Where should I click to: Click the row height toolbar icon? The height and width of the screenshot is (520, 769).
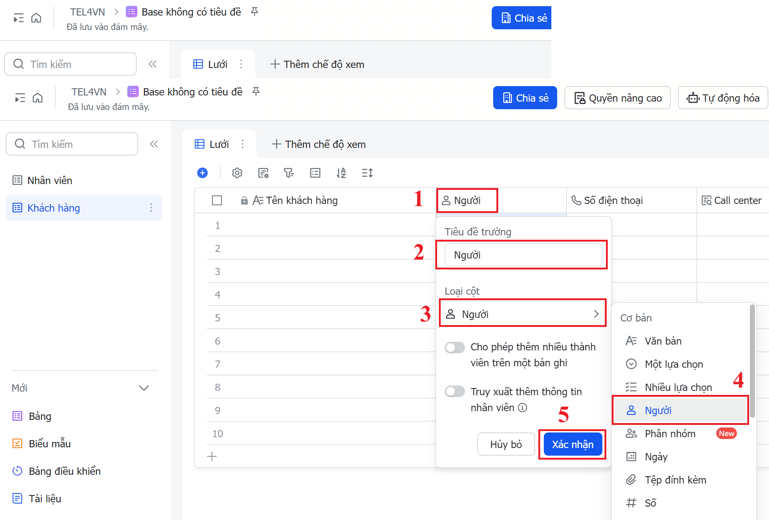click(x=367, y=173)
